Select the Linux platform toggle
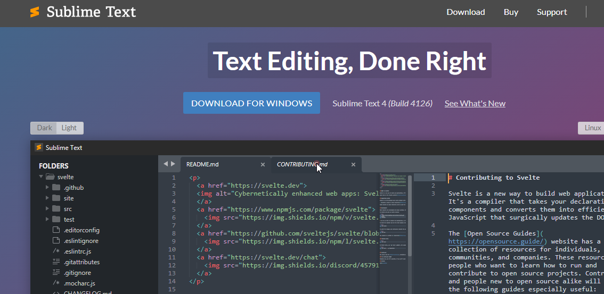 [592, 128]
